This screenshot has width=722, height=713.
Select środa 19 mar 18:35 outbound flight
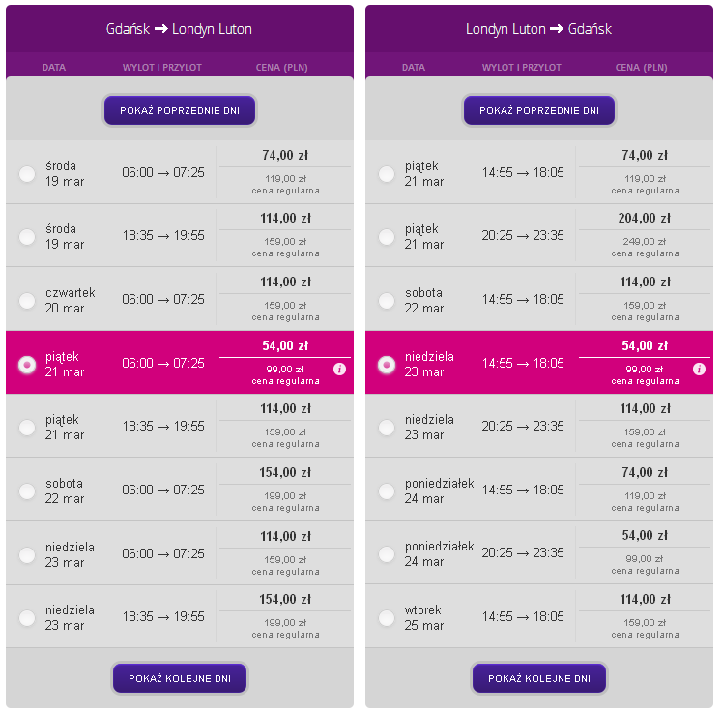pos(27,236)
